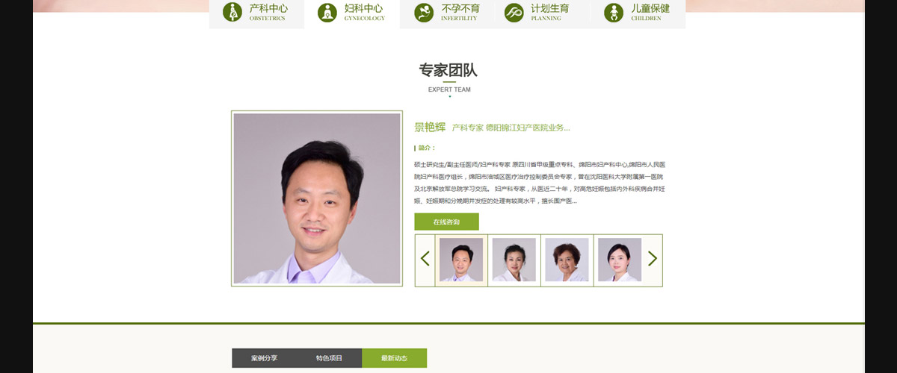The image size is (897, 373).
Task: Click the family planning round icon
Action: [514, 12]
